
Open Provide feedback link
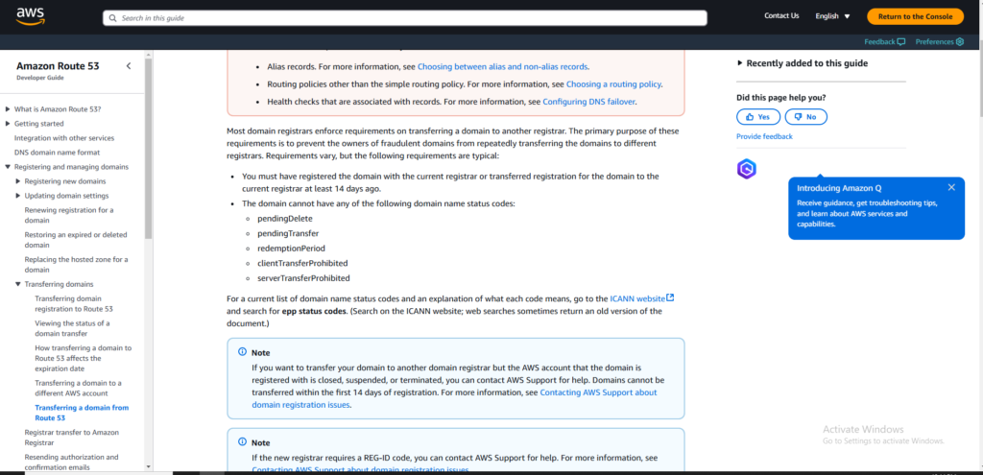coord(764,136)
